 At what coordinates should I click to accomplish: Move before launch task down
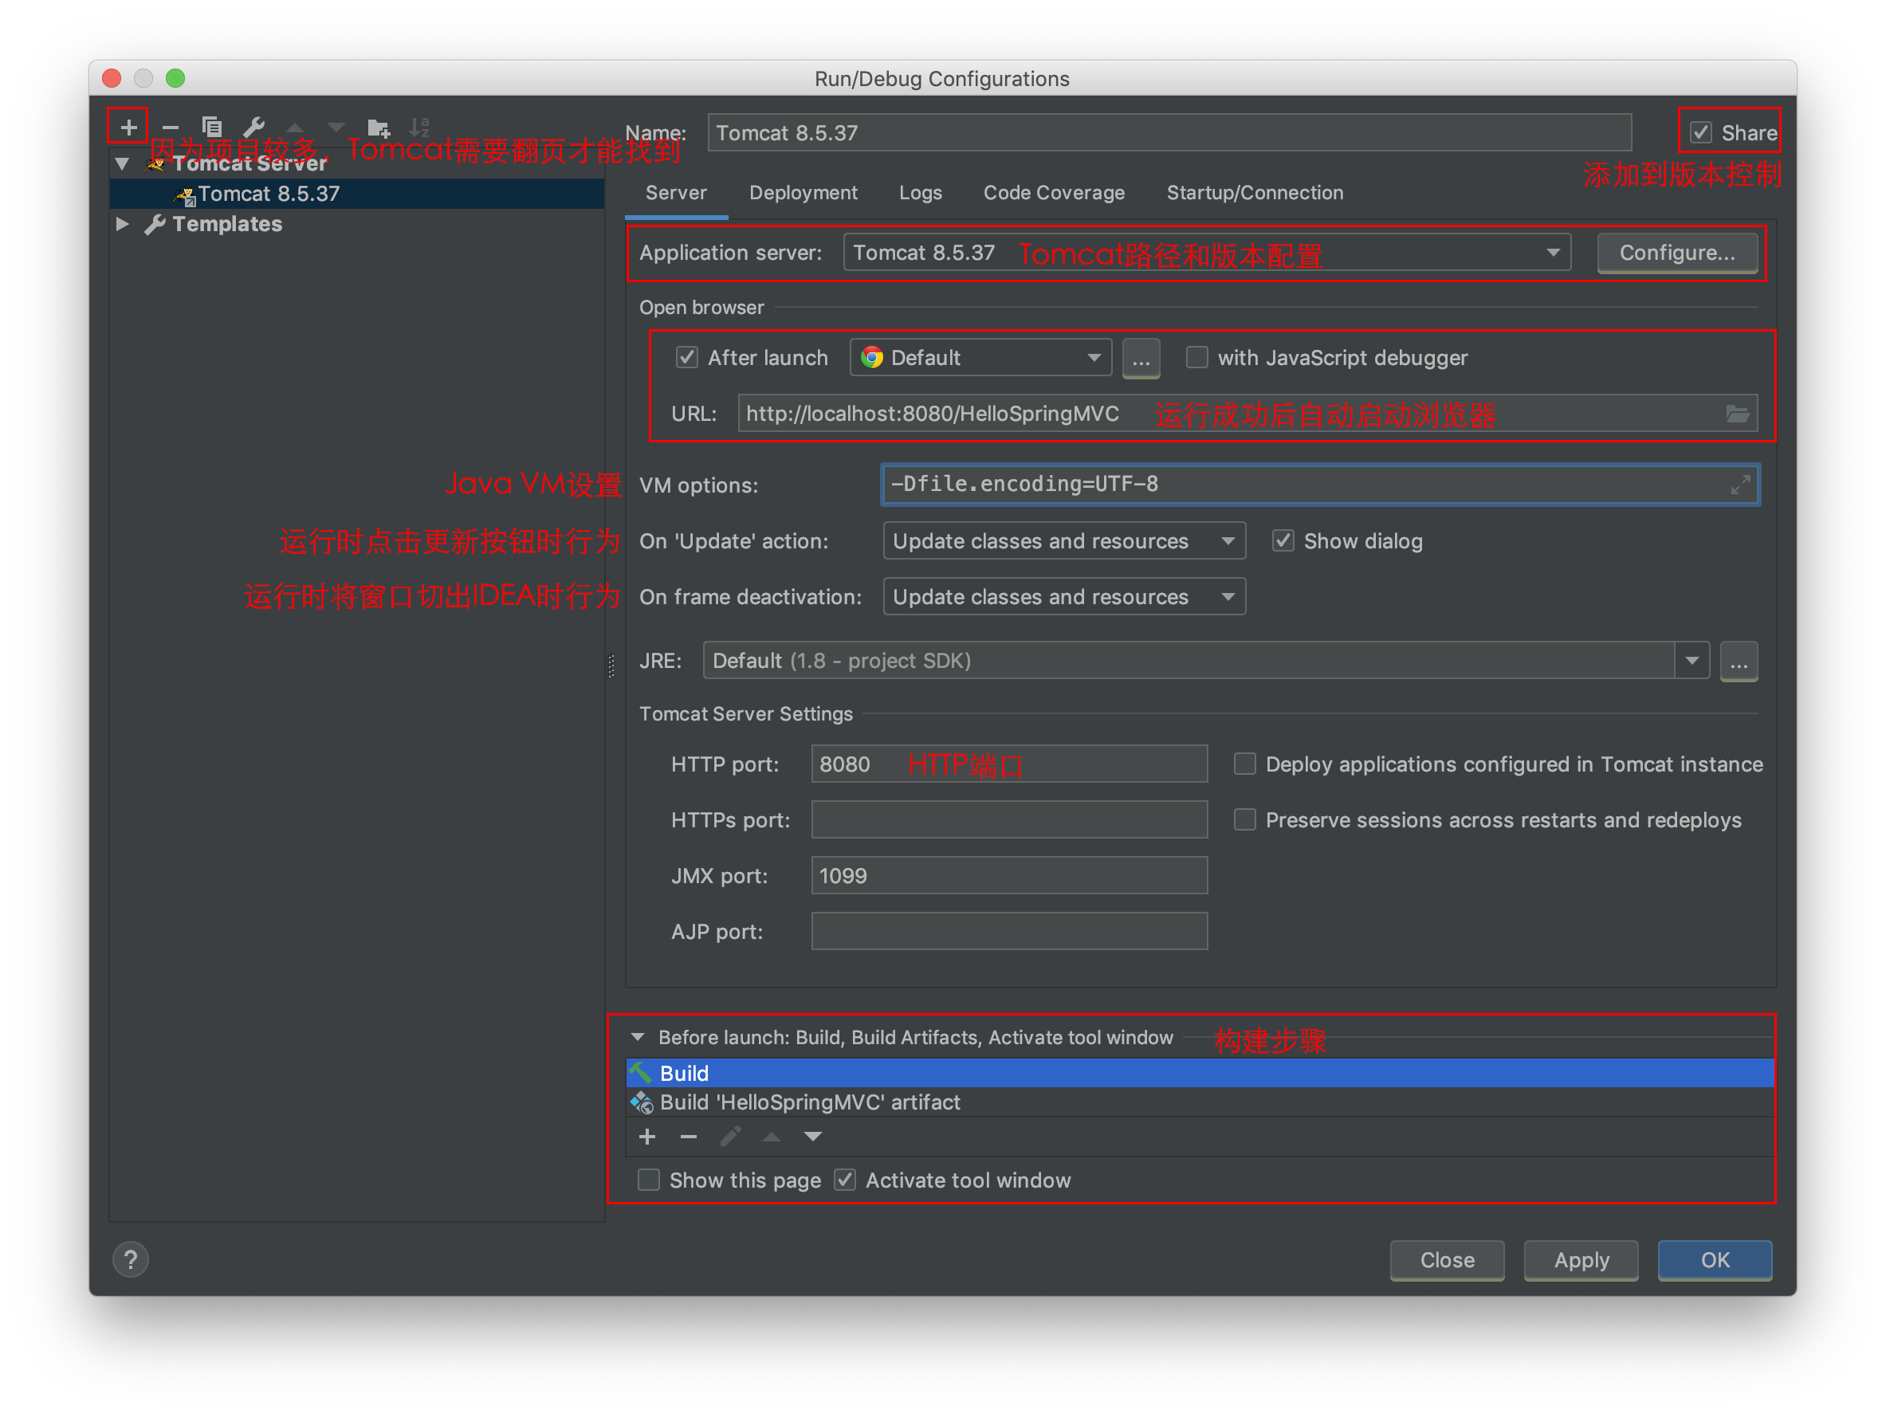(812, 1136)
